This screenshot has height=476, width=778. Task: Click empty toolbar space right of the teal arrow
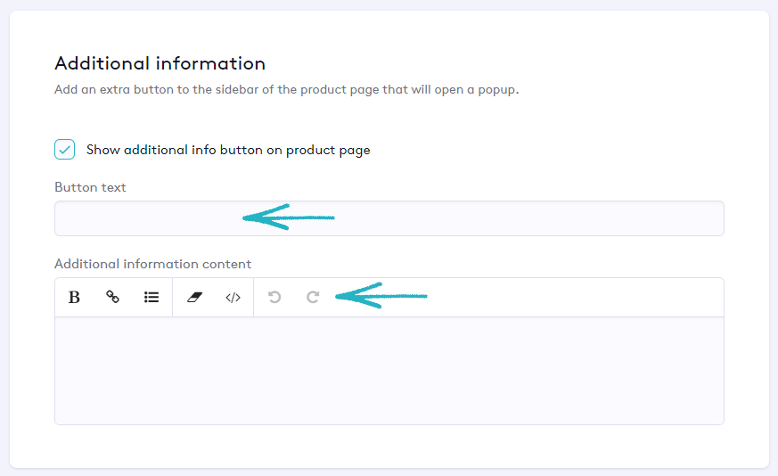[570, 298]
